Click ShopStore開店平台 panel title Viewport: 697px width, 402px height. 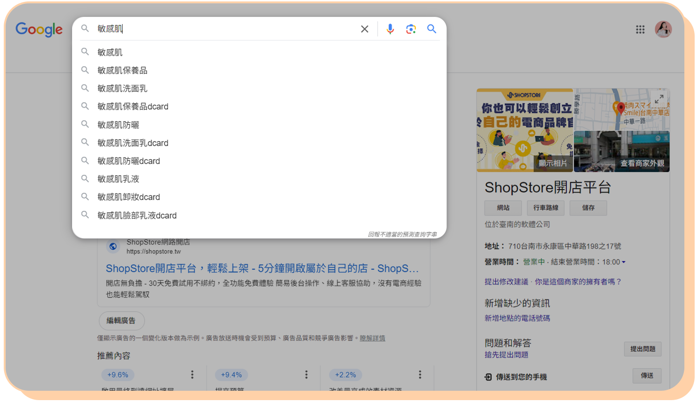[x=548, y=187]
